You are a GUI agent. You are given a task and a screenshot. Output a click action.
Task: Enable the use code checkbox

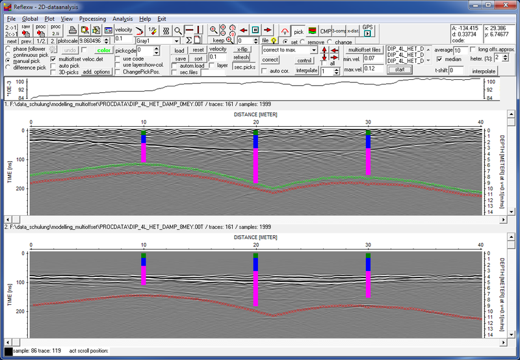tap(118, 58)
